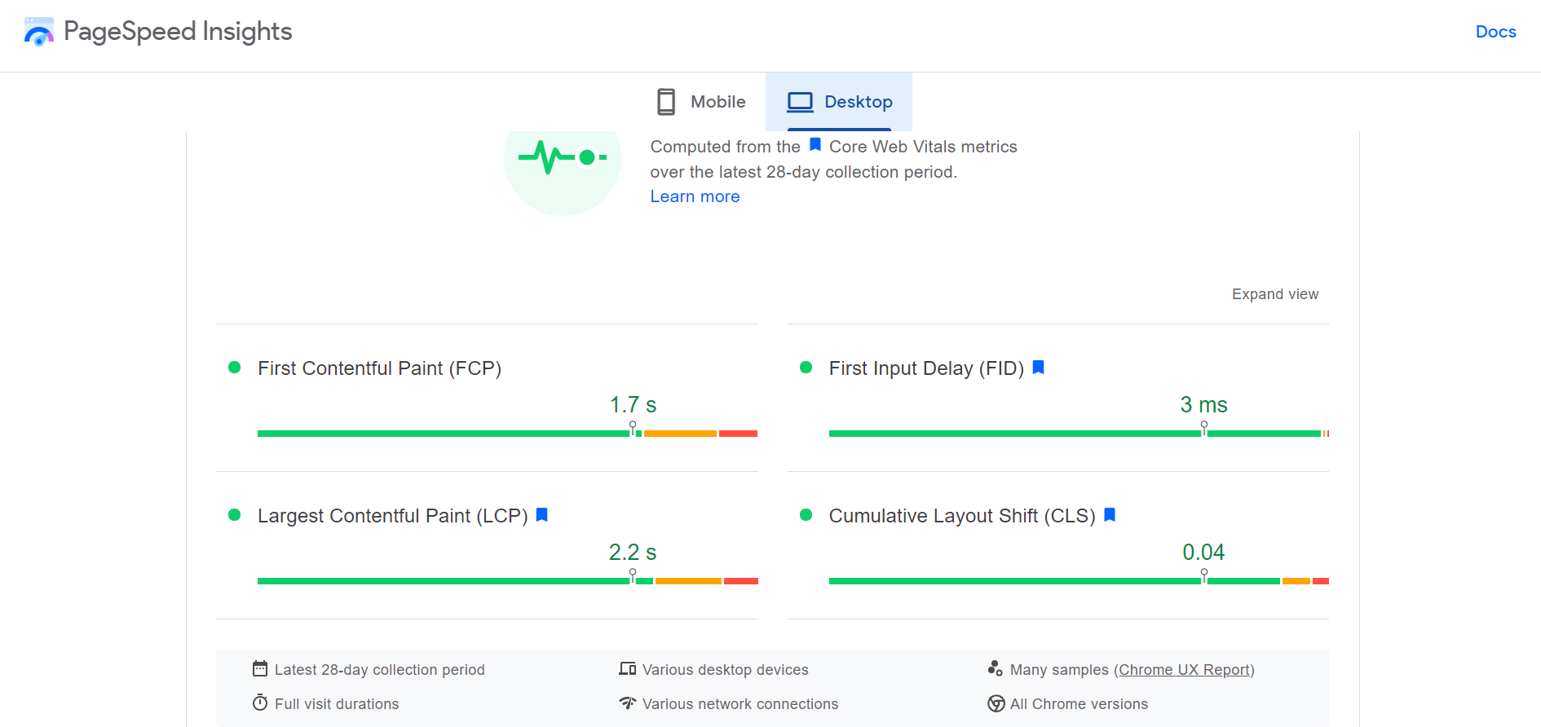Viewport: 1541px width, 727px height.
Task: Click the devices icon for various desktop devices
Action: (x=626, y=668)
